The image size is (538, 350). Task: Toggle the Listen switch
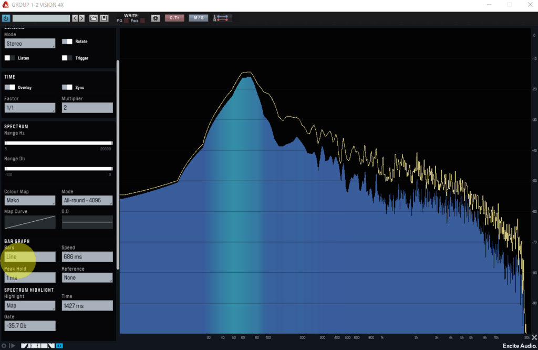click(x=9, y=58)
